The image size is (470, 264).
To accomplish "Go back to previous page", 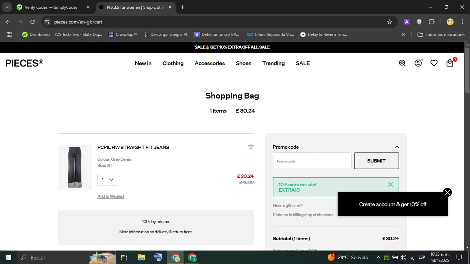I will tap(8, 22).
